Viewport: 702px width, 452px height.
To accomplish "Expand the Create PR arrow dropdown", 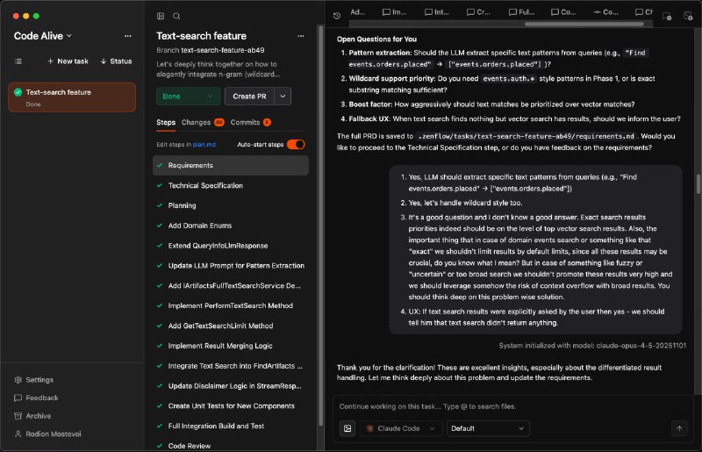I will point(283,97).
